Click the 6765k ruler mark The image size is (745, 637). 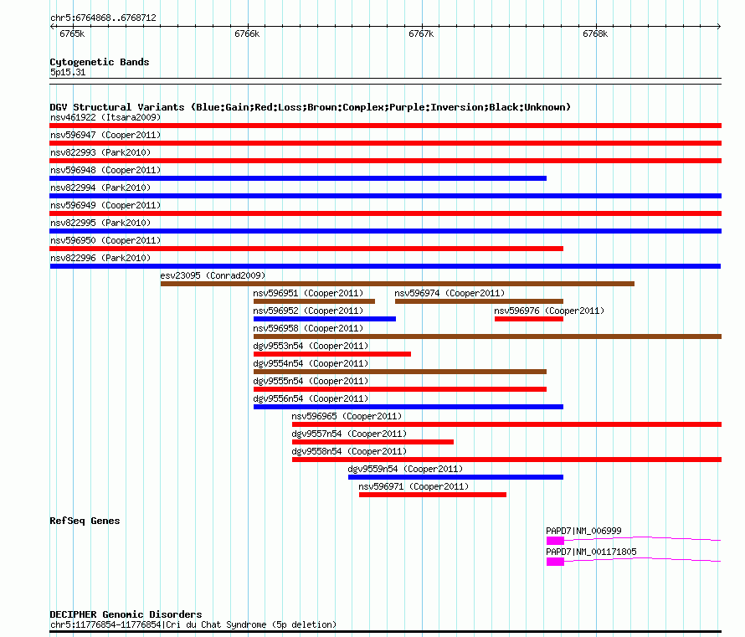[72, 33]
